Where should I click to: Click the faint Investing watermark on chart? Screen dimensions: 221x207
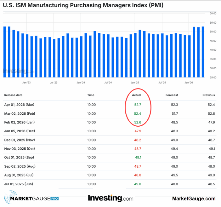16,71
